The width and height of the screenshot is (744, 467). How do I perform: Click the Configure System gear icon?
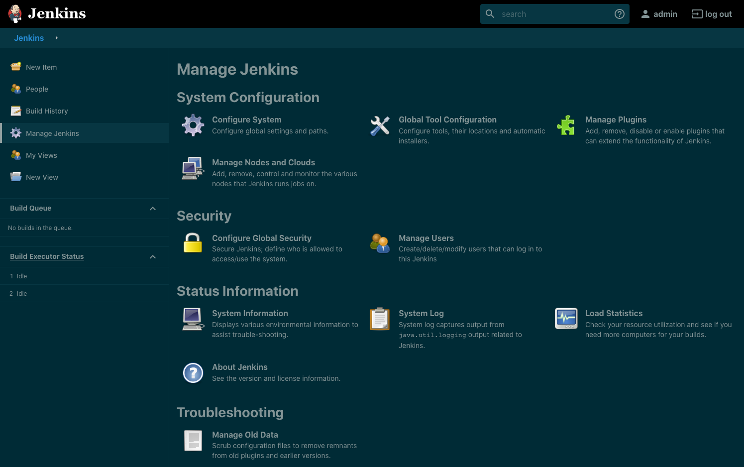point(193,125)
